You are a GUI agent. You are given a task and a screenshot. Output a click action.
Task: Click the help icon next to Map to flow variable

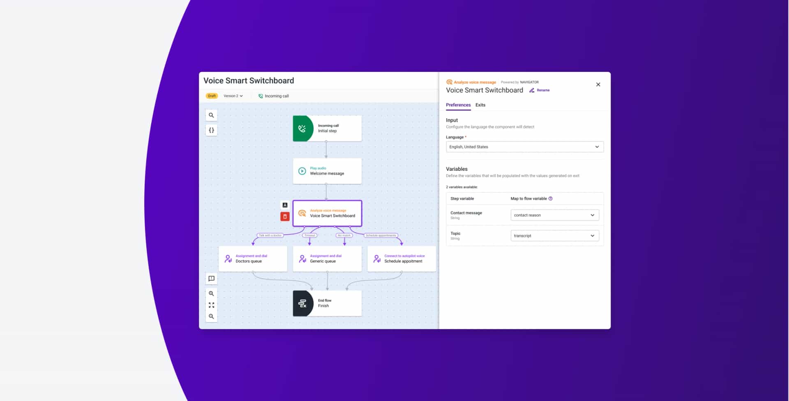(551, 198)
